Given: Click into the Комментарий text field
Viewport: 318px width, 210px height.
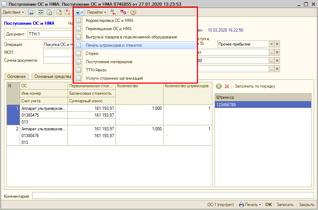Looking at the screenshot, I should (x=172, y=196).
